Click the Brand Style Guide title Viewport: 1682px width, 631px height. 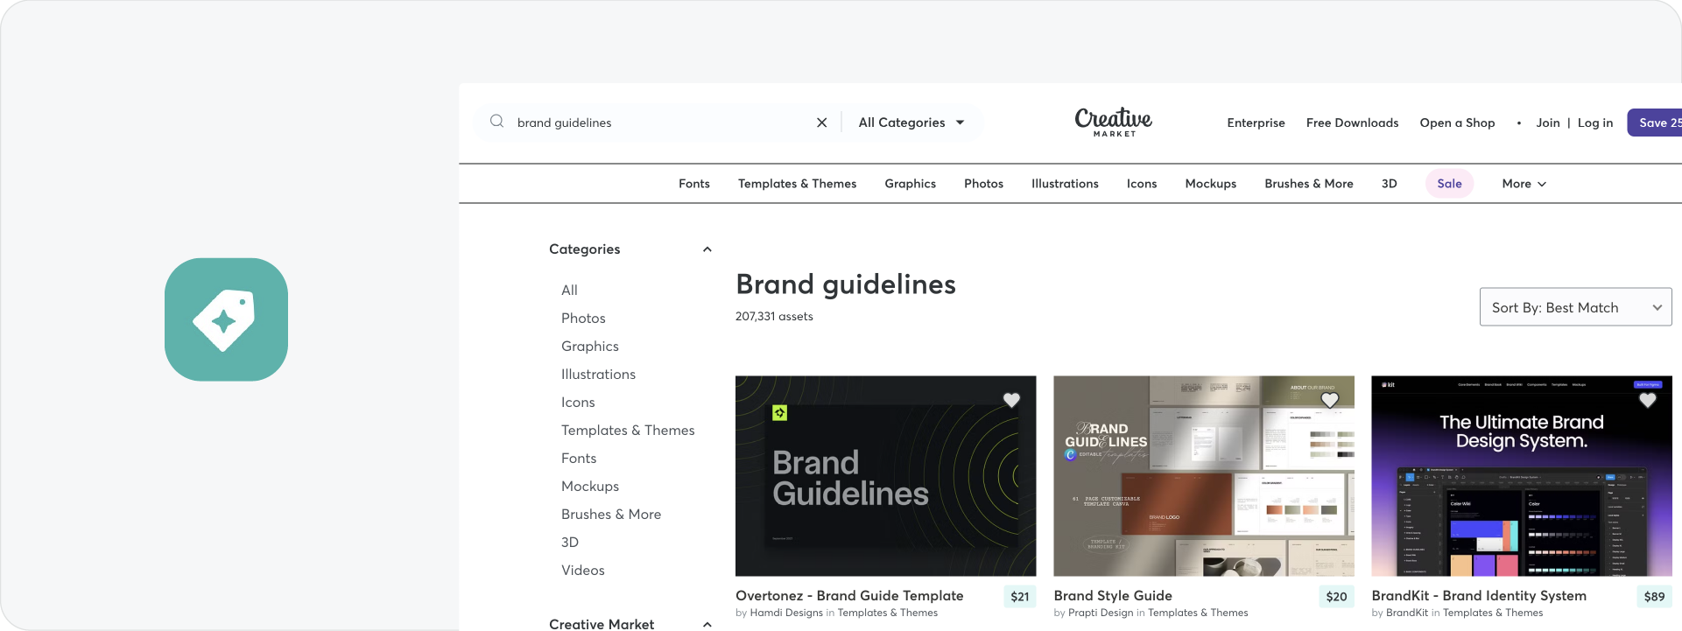tap(1112, 595)
